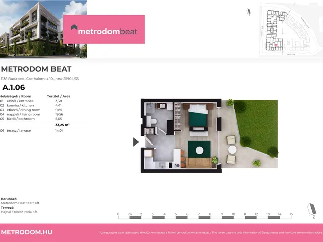Viewport: 323px width, 242px height.
Task: Click the disclaimer text in the pink footer
Action: click(x=211, y=233)
